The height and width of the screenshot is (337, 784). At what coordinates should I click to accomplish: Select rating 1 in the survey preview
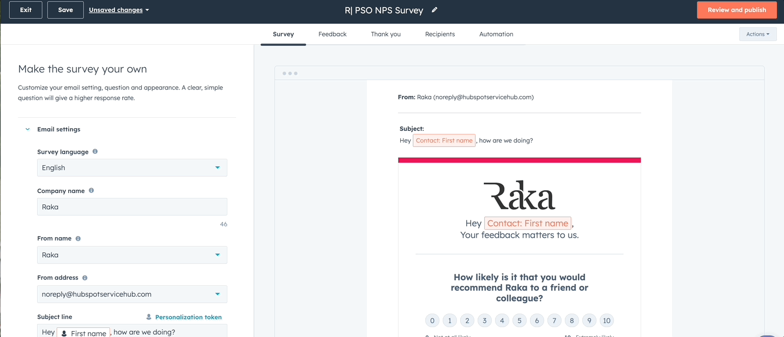coord(449,321)
